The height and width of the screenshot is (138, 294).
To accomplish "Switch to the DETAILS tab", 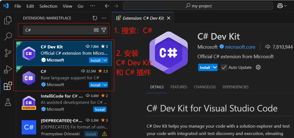I will coord(157,87).
